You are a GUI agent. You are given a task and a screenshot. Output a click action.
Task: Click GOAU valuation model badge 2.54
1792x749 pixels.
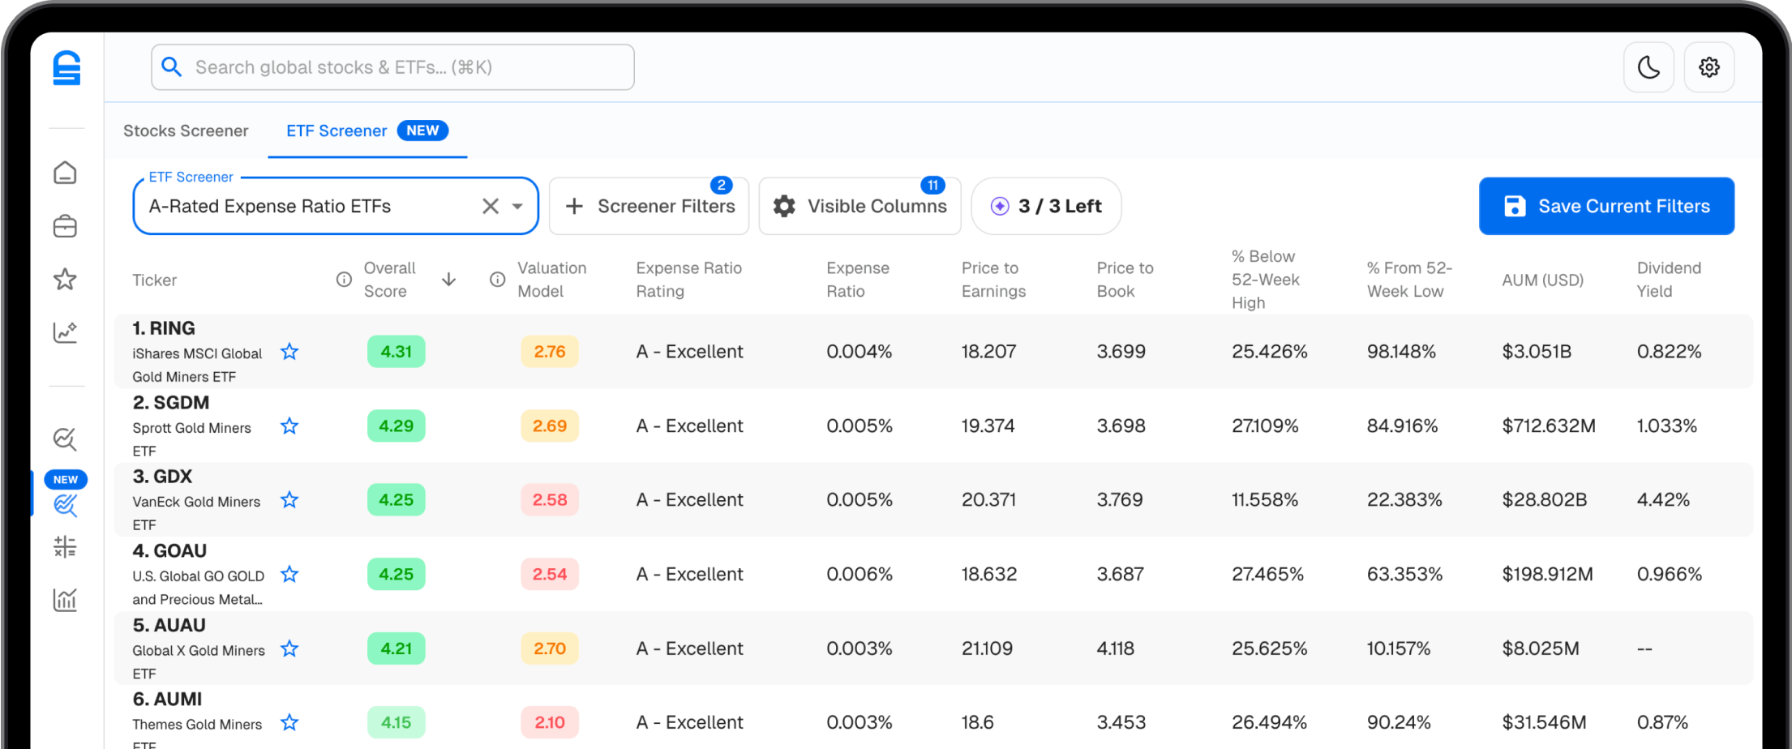click(x=550, y=574)
